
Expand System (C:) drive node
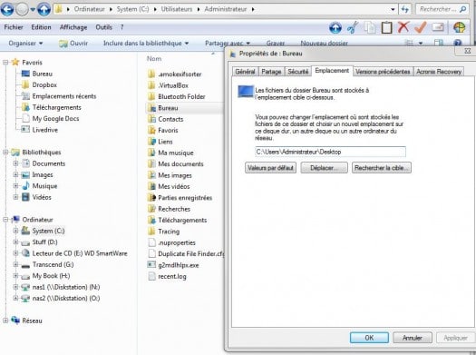tap(15, 231)
